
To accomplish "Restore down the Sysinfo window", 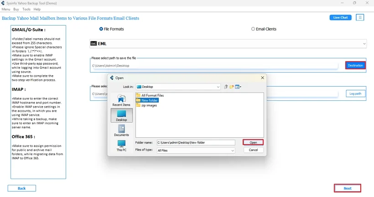I will [354, 3].
